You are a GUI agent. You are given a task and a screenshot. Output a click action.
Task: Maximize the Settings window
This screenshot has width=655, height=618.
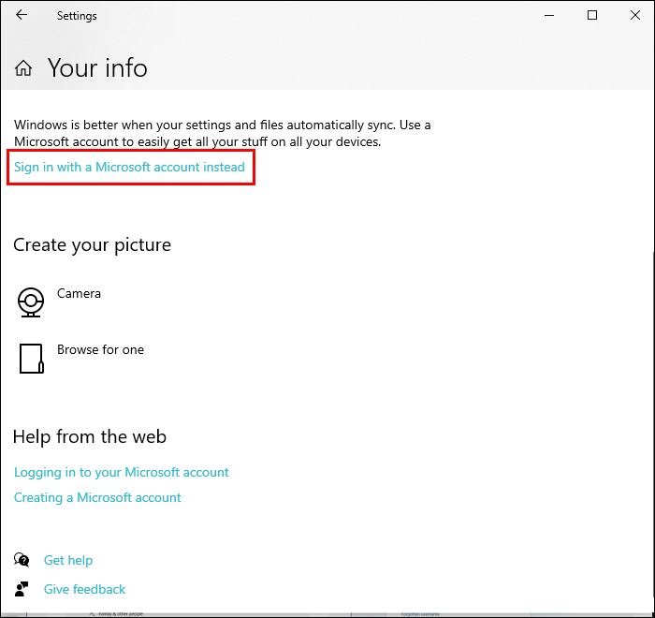(x=592, y=15)
